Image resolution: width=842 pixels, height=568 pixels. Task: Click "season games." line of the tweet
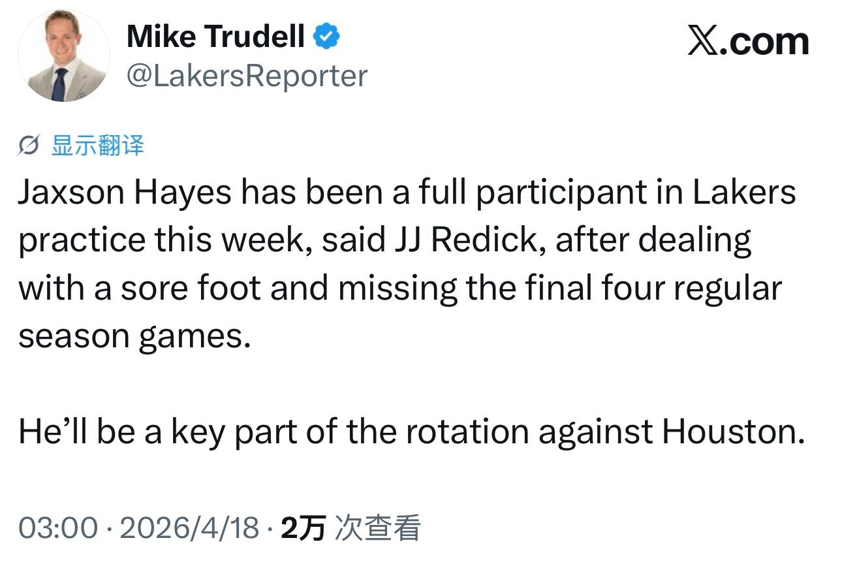click(x=134, y=336)
